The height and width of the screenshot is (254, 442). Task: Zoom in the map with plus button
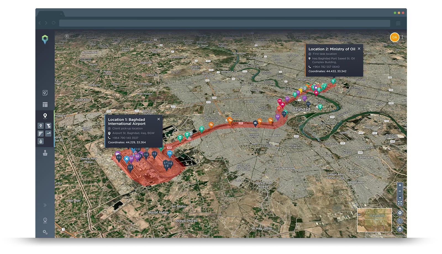[x=400, y=185]
